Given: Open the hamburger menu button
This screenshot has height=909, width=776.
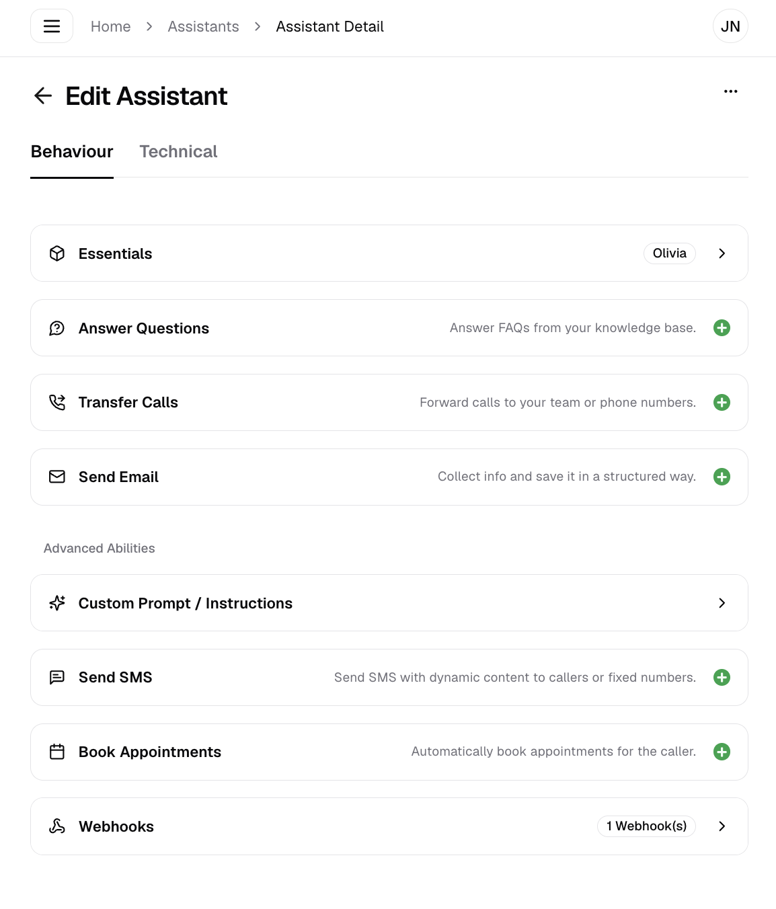Looking at the screenshot, I should coord(52,26).
